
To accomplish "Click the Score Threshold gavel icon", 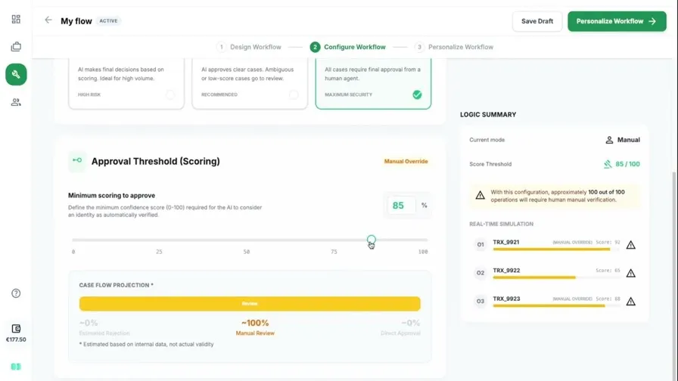I will (x=608, y=164).
